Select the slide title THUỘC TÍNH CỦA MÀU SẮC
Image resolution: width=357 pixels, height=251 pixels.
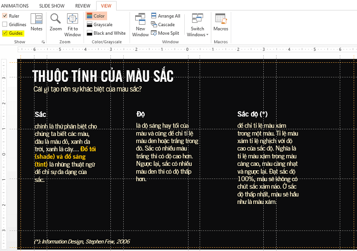103,76
